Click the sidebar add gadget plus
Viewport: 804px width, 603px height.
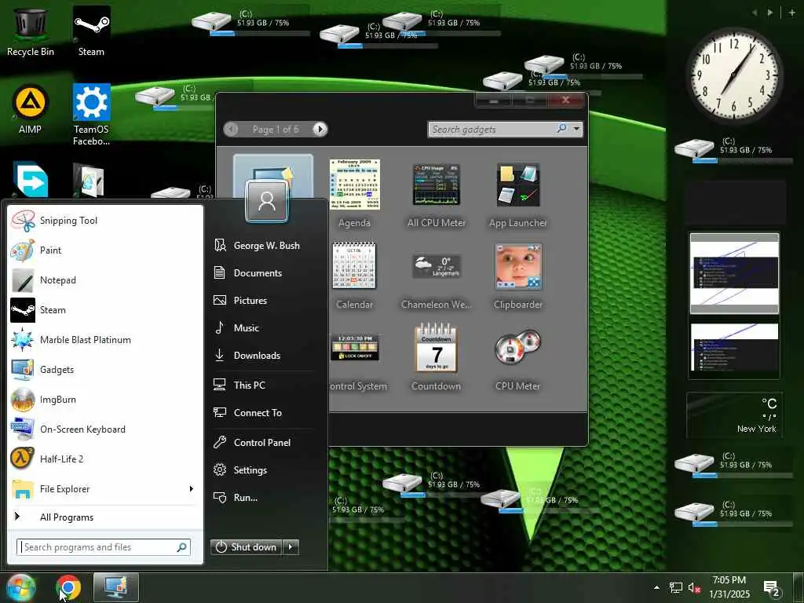792,13
